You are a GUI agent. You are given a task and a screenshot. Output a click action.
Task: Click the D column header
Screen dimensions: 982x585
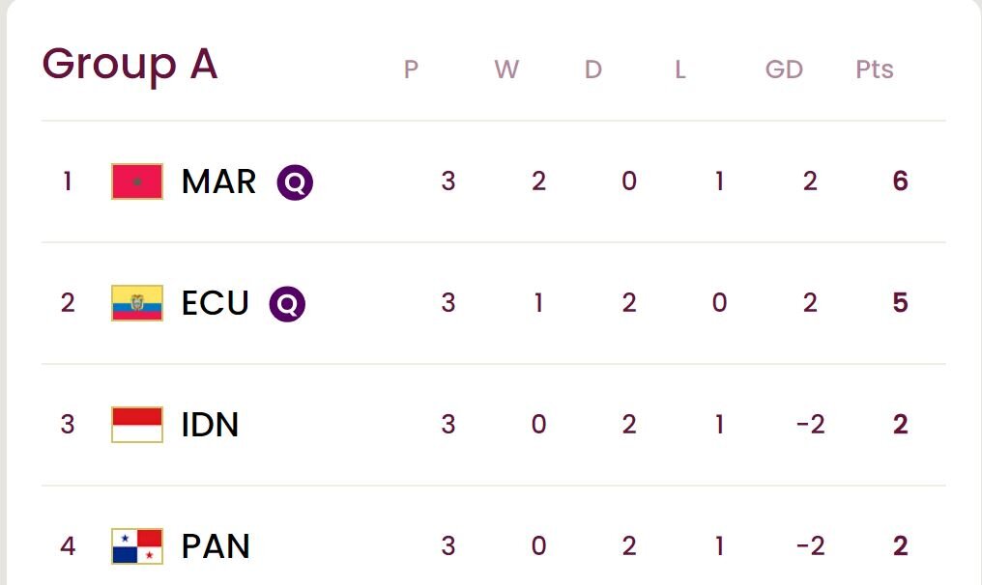point(593,70)
